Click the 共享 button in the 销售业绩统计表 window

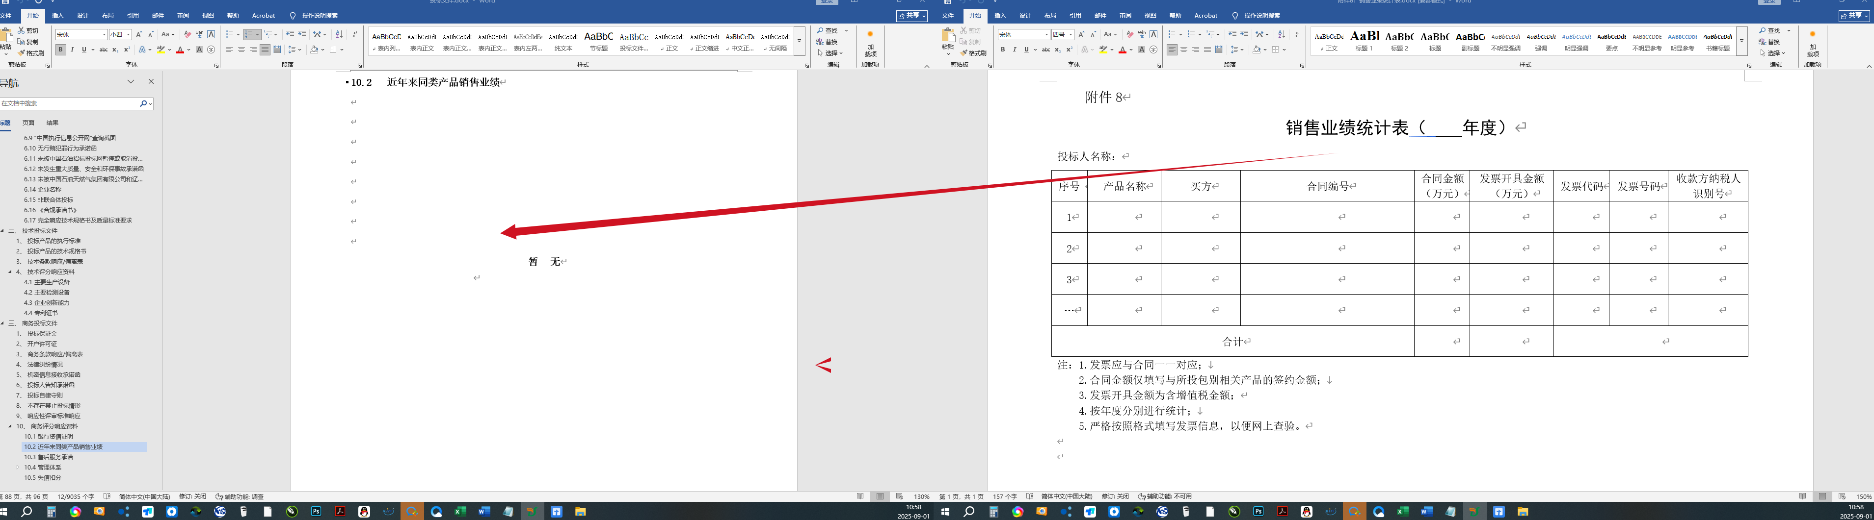click(1853, 15)
